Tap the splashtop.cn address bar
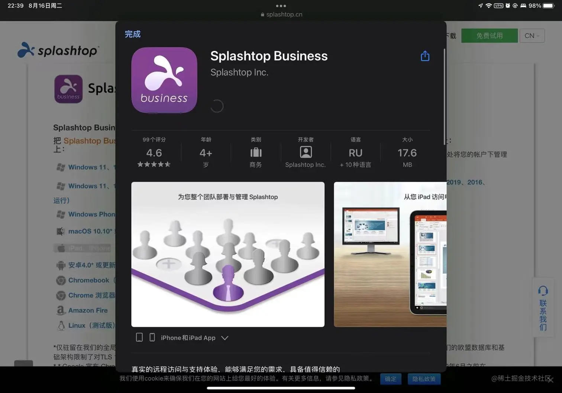 point(281,15)
